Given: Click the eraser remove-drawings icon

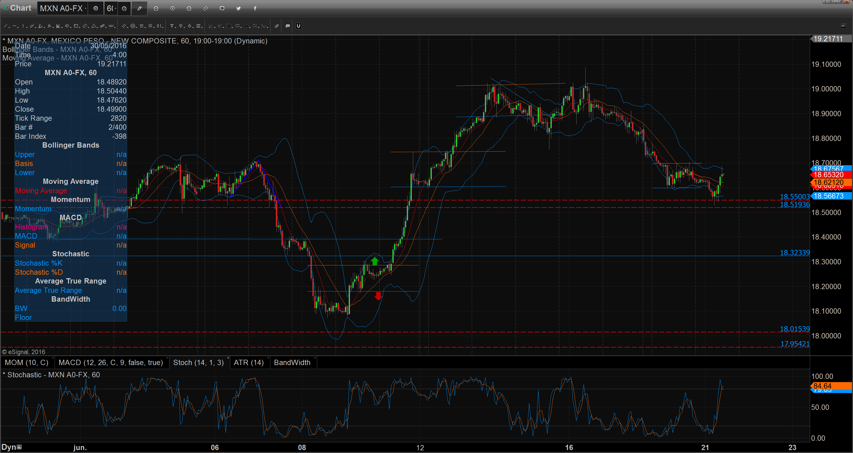Looking at the screenshot, I should point(277,26).
